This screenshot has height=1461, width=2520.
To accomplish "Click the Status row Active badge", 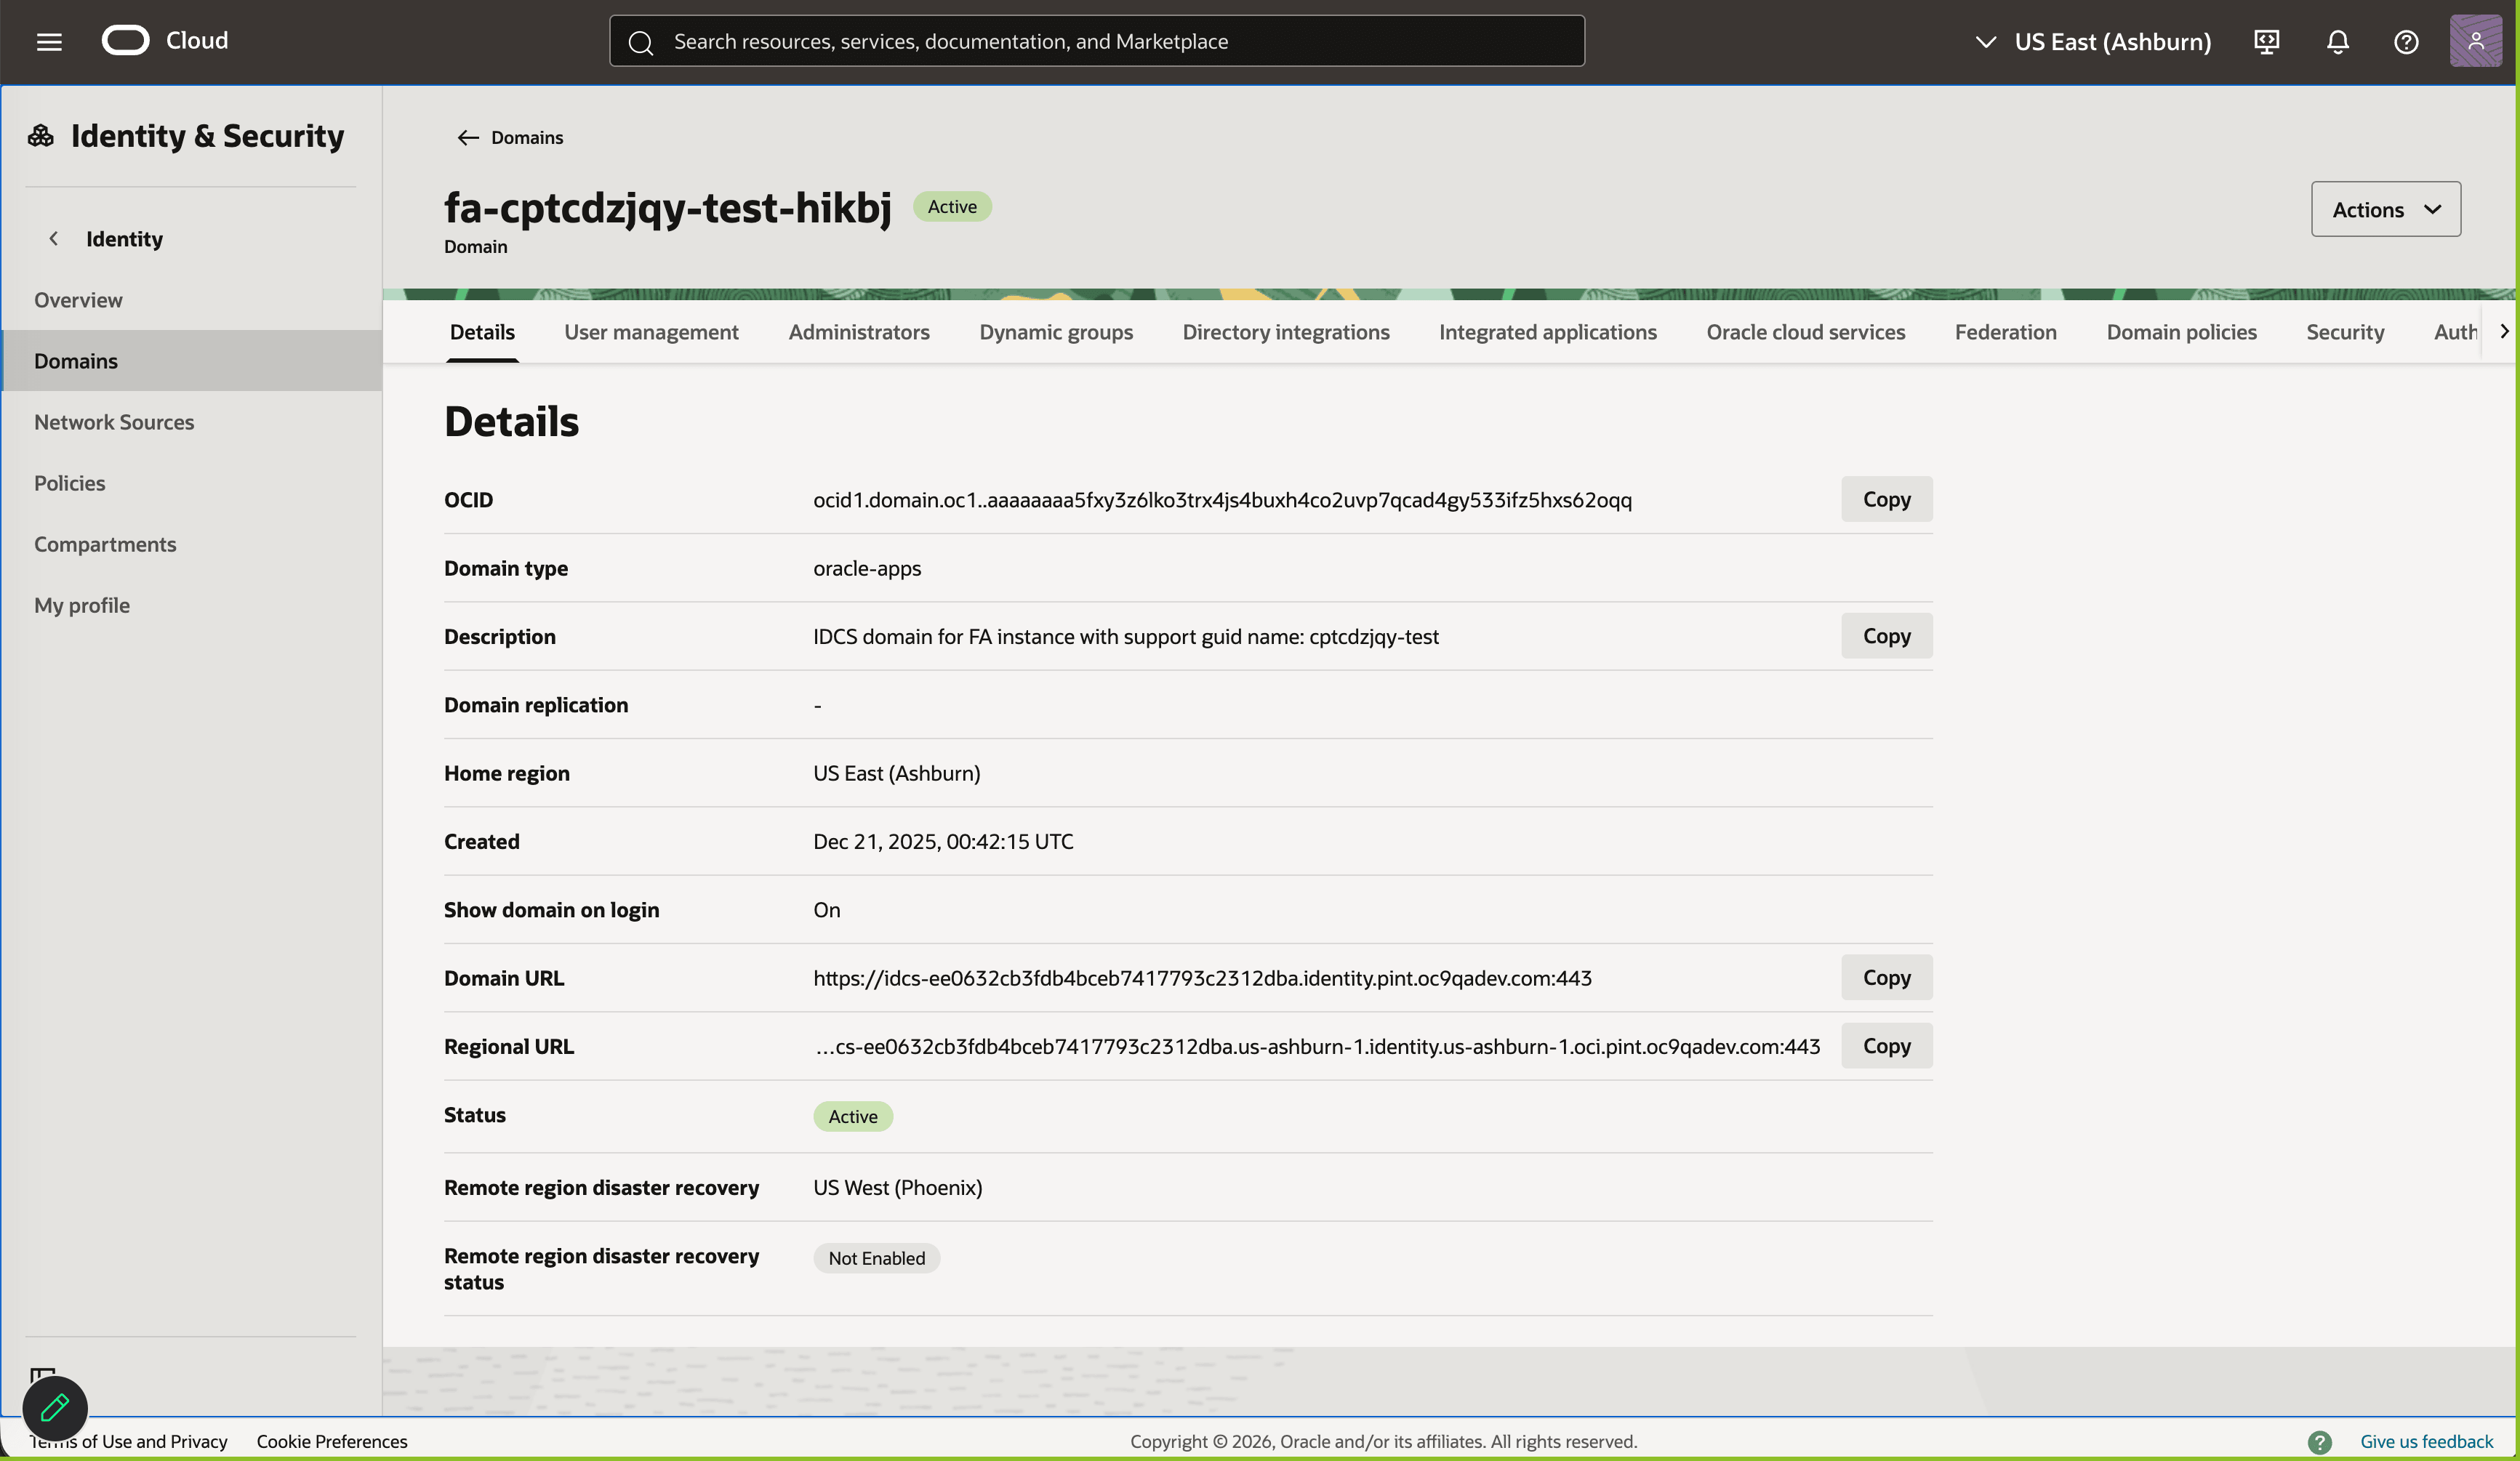I will point(853,1116).
